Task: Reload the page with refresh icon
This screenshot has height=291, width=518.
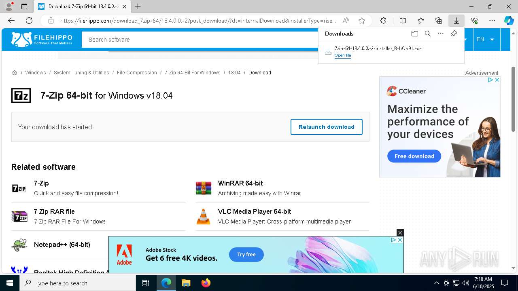Action: tap(29, 21)
